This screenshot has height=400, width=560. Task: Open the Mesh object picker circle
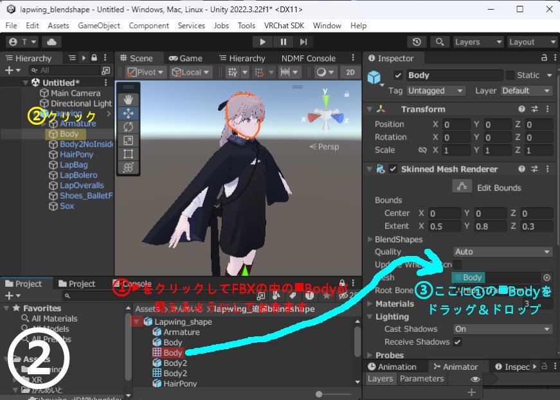546,278
